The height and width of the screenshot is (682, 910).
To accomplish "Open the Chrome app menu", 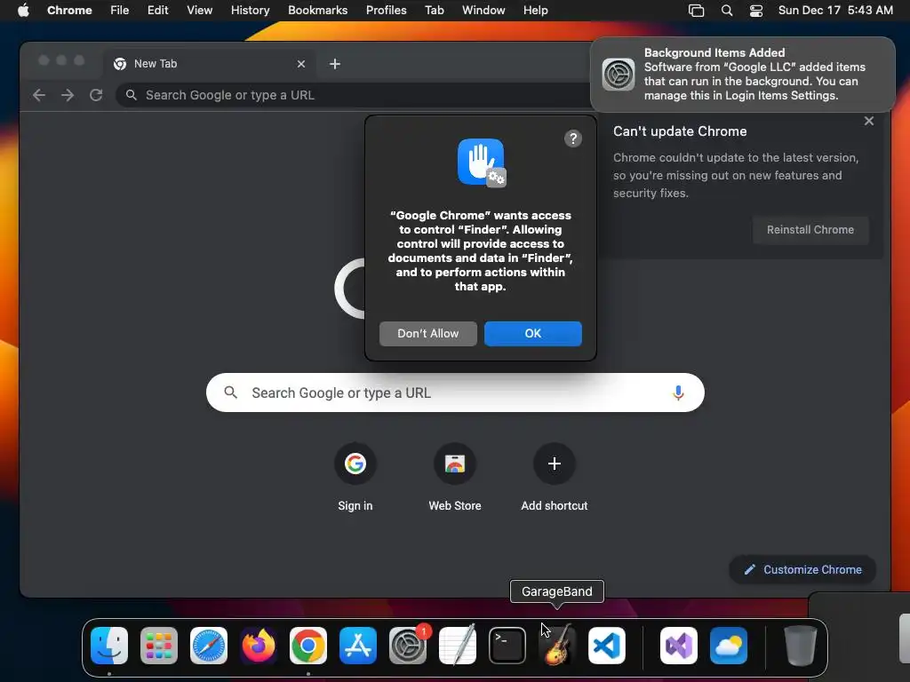I will click(x=69, y=11).
